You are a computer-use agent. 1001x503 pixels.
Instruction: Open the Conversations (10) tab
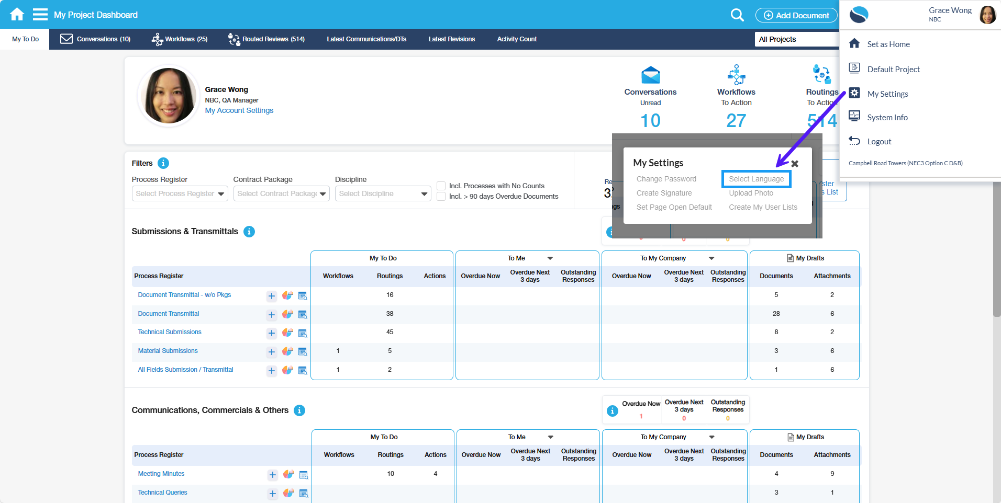click(x=96, y=39)
